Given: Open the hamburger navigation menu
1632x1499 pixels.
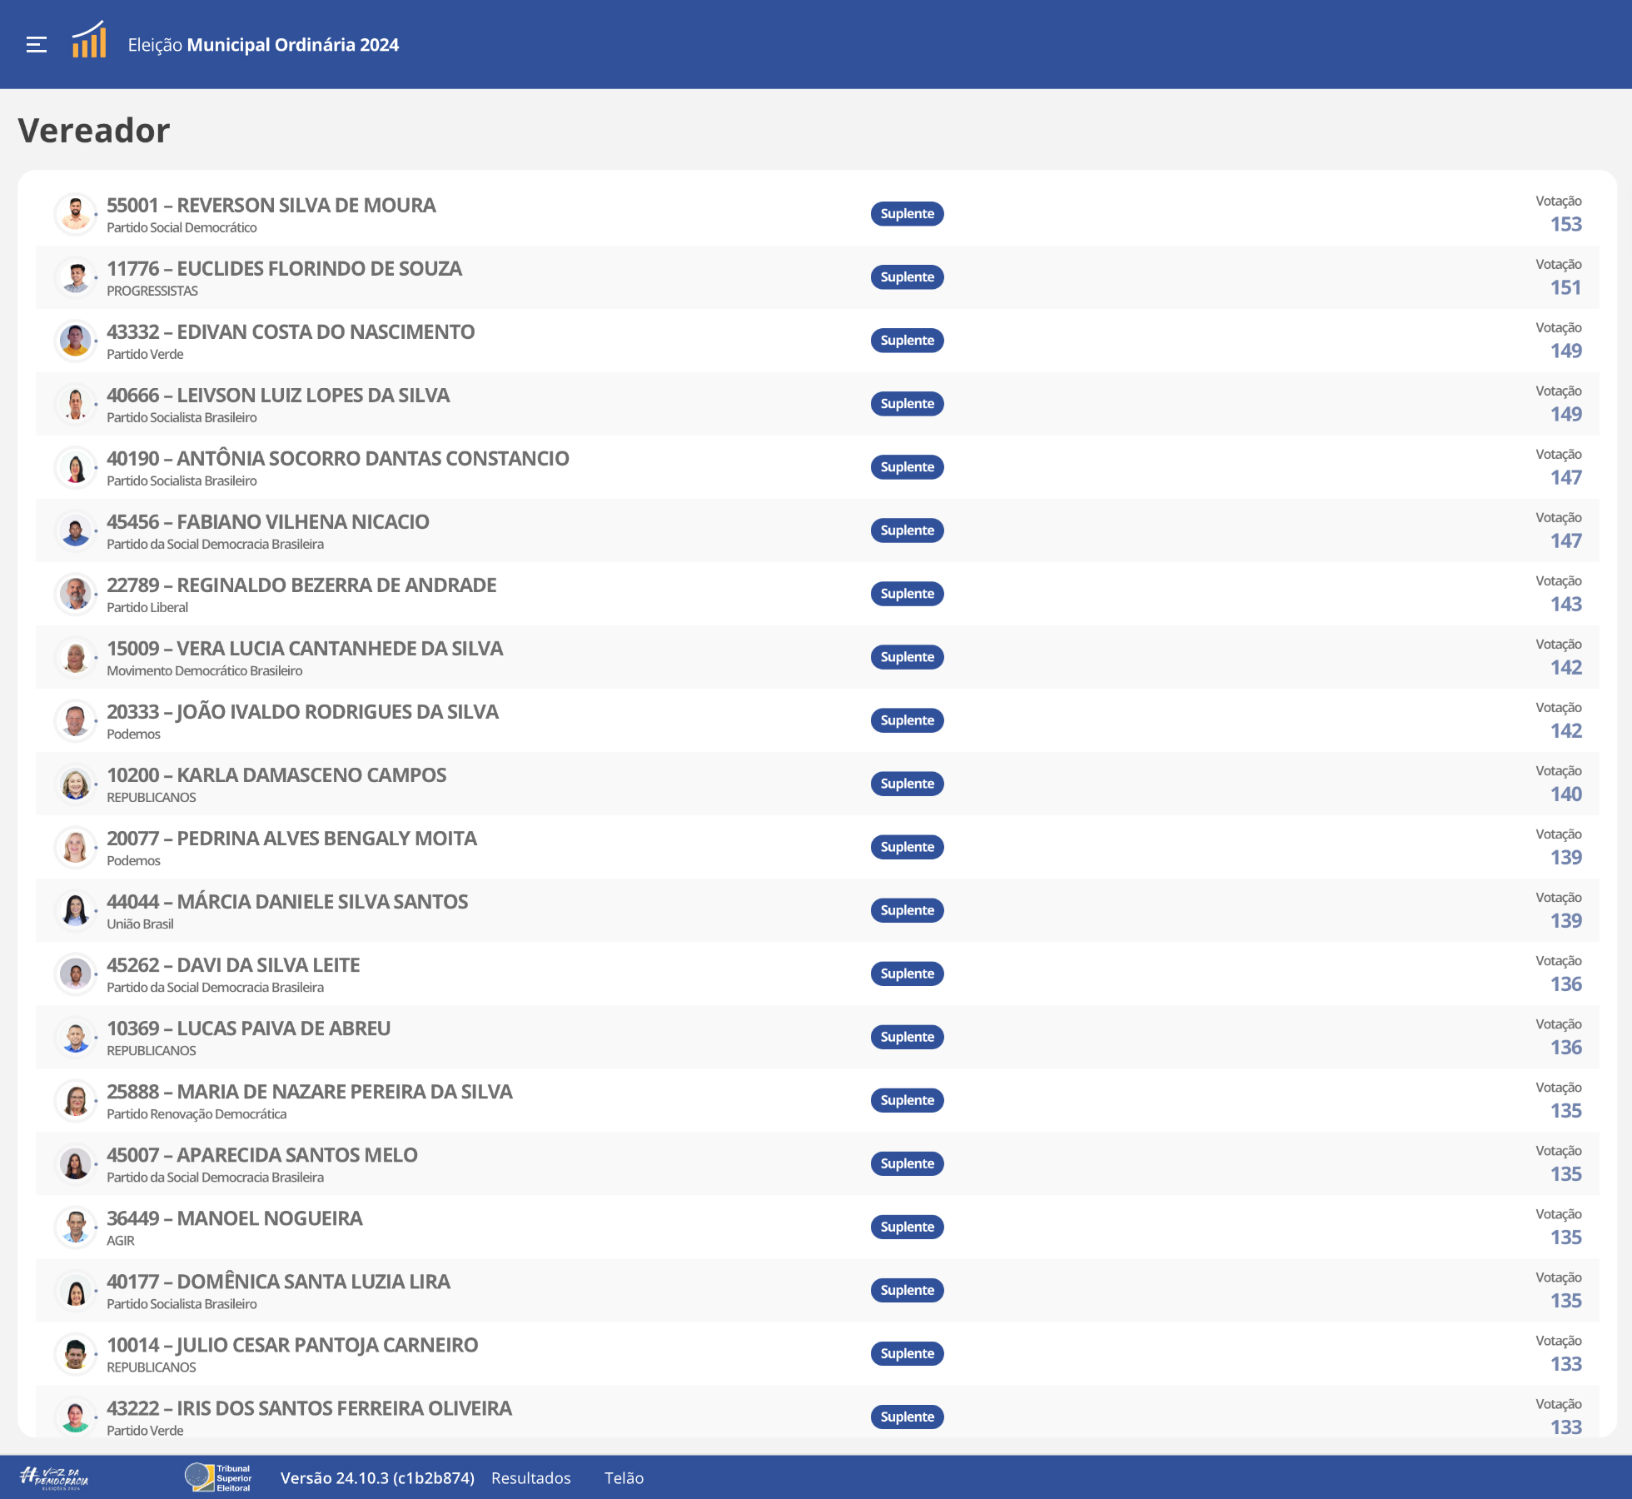Looking at the screenshot, I should pyautogui.click(x=37, y=45).
